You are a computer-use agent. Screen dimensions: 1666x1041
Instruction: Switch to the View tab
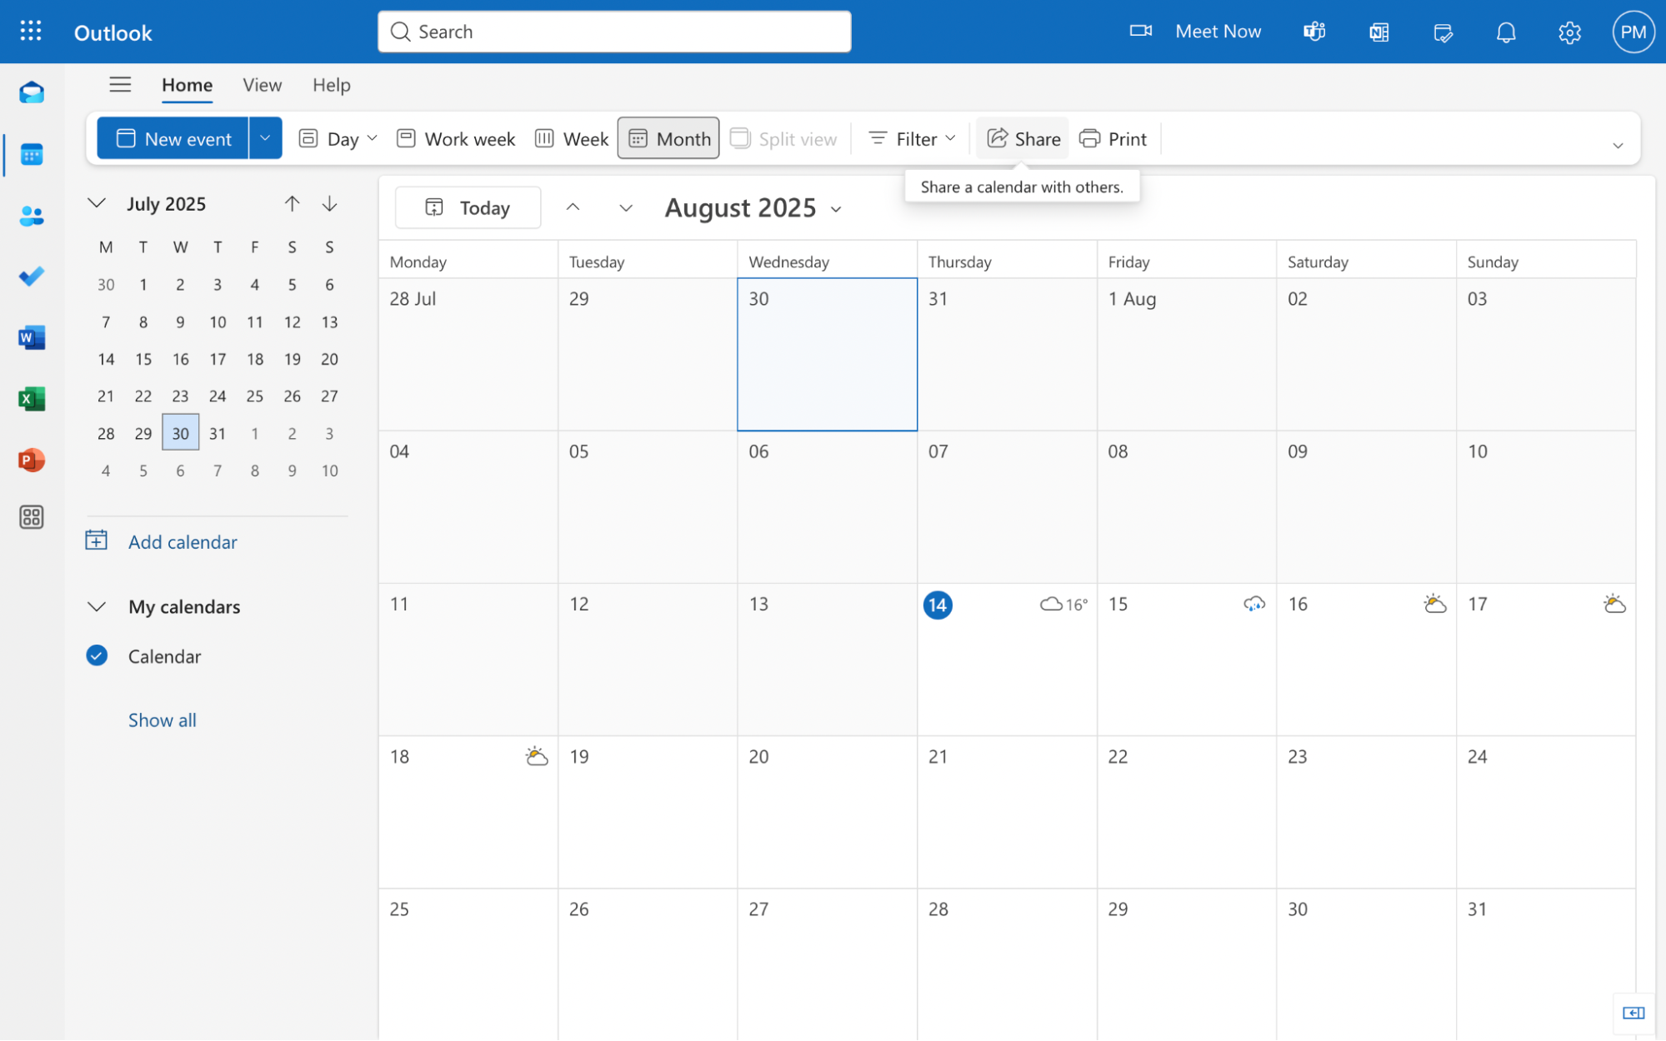click(x=262, y=84)
